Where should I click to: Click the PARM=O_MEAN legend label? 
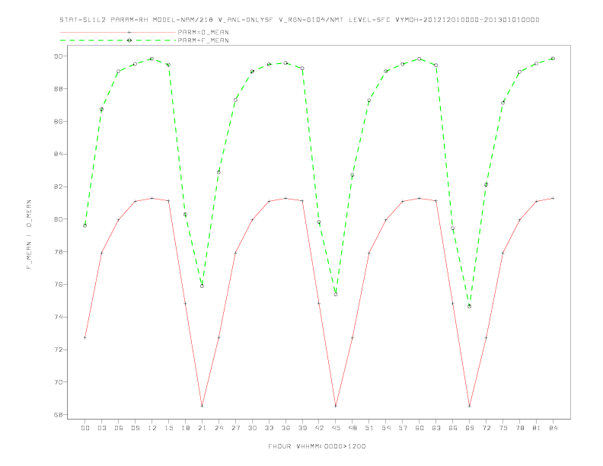pyautogui.click(x=203, y=32)
